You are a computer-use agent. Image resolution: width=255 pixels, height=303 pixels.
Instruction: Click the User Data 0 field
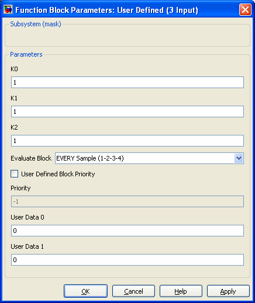click(x=127, y=231)
